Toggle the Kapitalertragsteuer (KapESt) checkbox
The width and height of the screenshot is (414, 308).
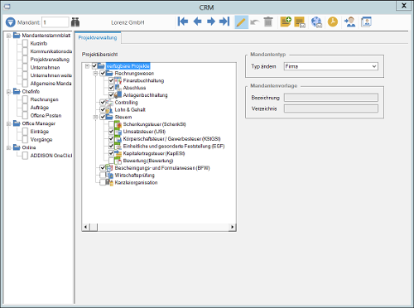(111, 153)
